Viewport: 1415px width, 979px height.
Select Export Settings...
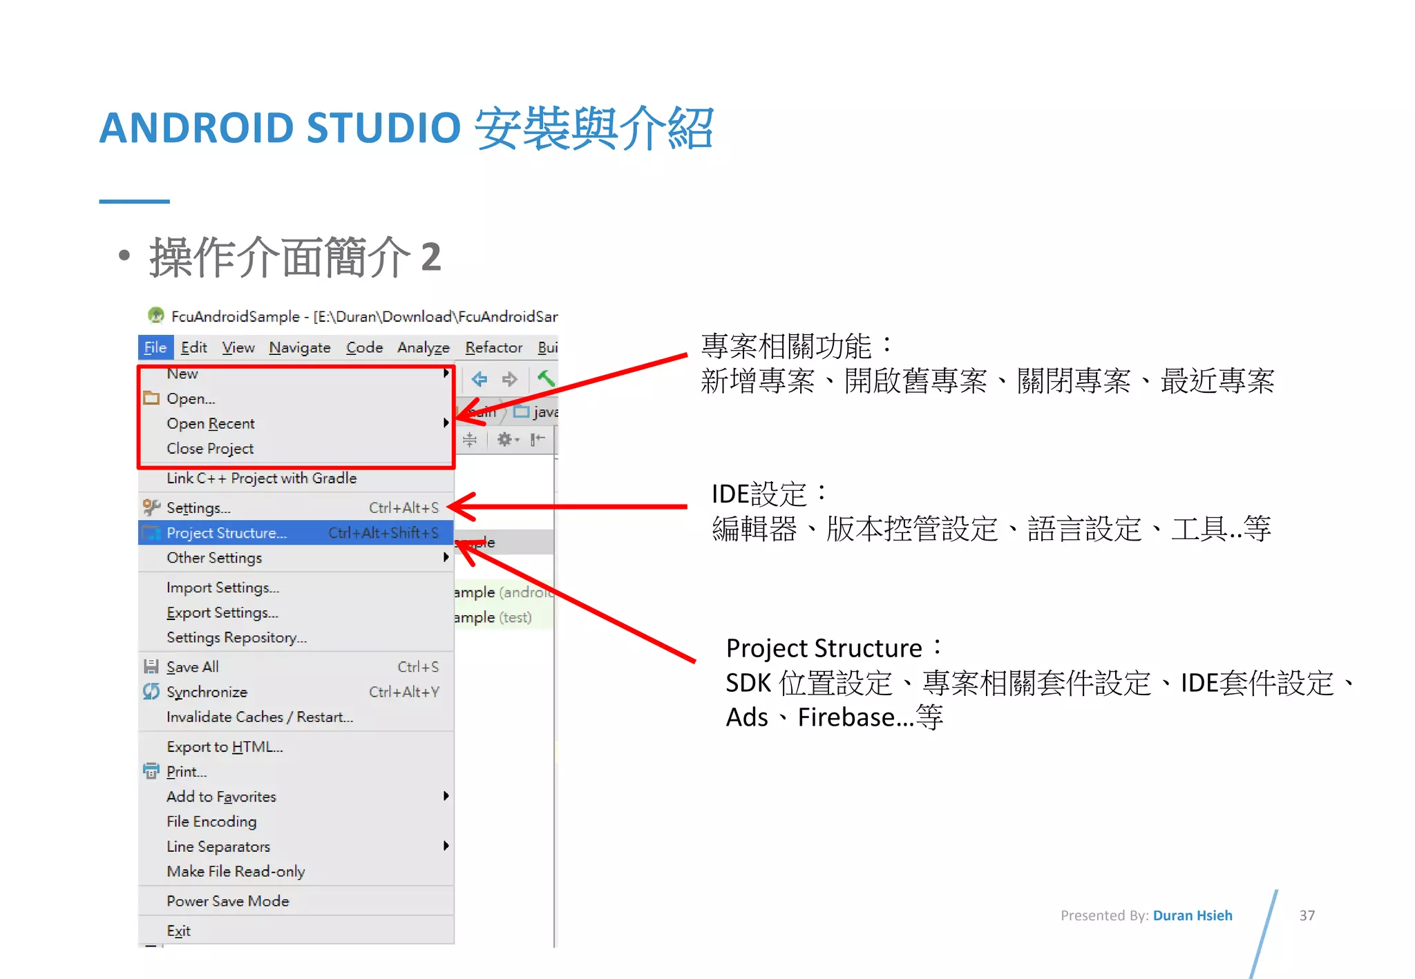296,612
